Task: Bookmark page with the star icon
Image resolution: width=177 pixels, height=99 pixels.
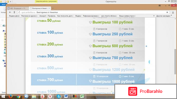Action: (x=167, y=12)
